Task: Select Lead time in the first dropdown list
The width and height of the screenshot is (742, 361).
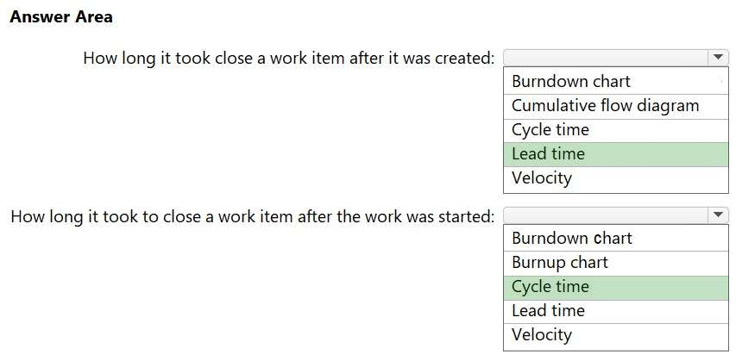Action: (x=548, y=154)
